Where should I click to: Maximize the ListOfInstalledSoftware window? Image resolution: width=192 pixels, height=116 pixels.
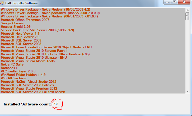click(174, 2)
